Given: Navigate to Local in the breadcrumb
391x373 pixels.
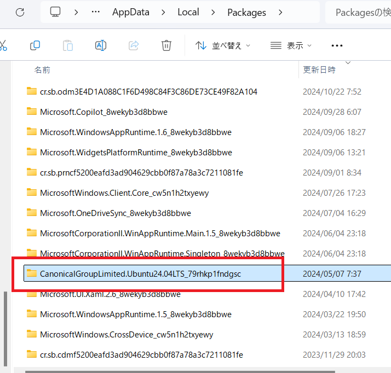Looking at the screenshot, I should (188, 12).
